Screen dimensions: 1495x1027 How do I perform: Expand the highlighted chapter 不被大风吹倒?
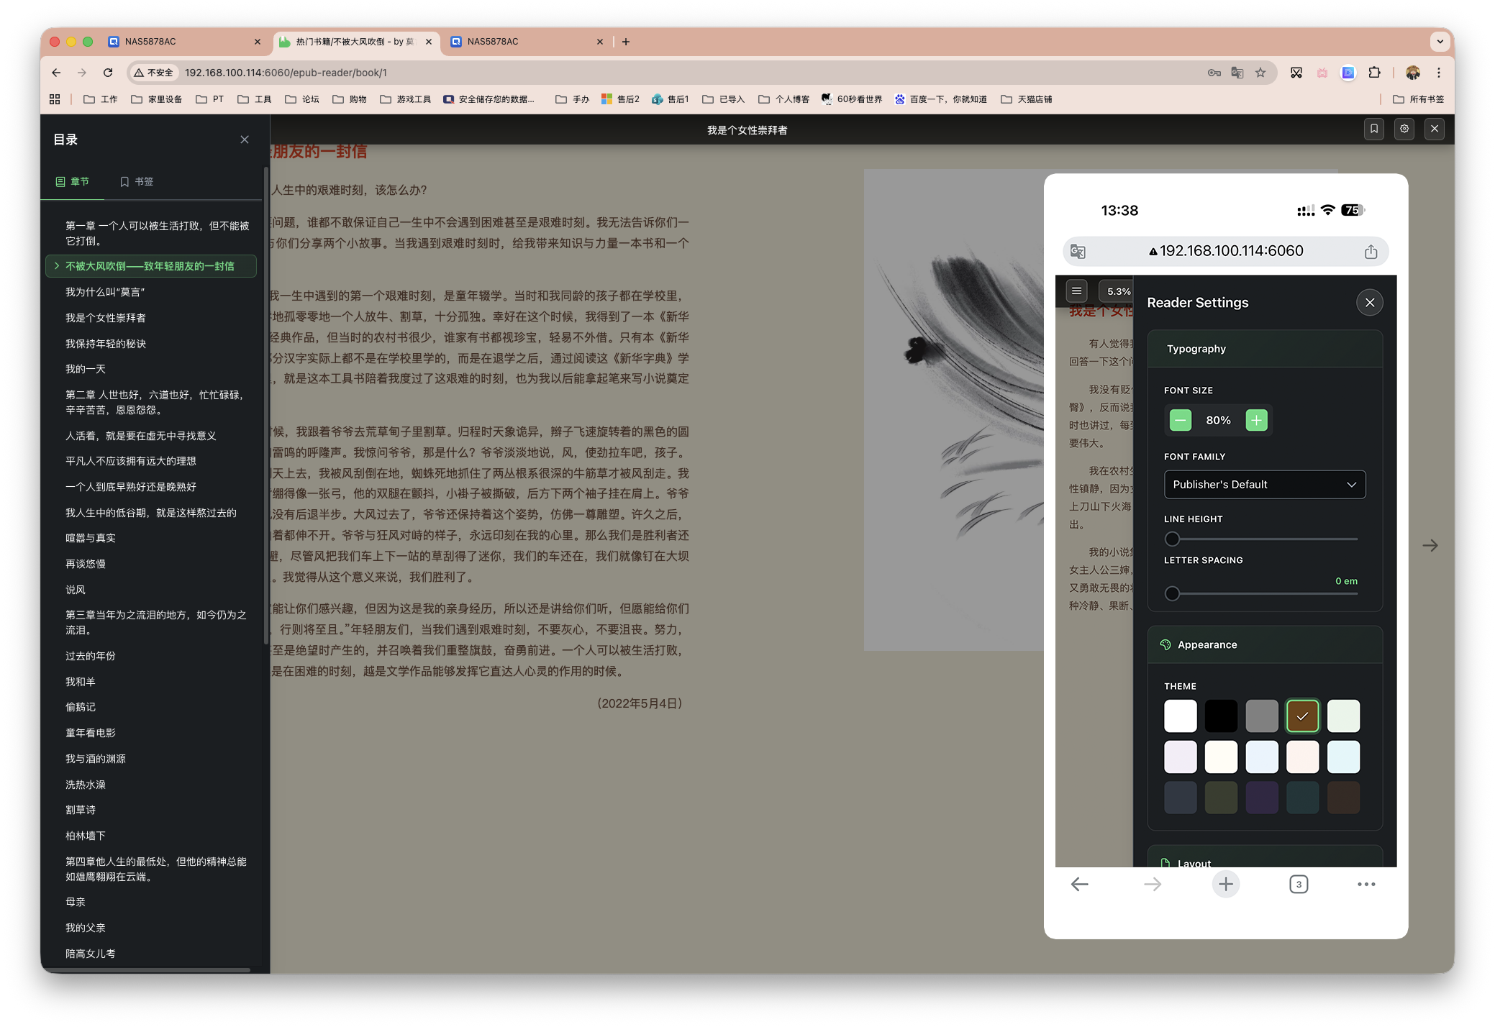[57, 266]
